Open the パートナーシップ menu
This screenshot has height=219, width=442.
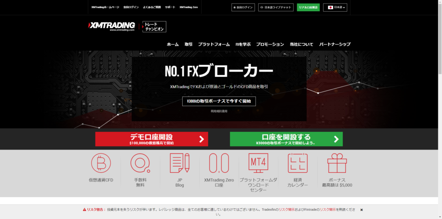[x=335, y=44]
